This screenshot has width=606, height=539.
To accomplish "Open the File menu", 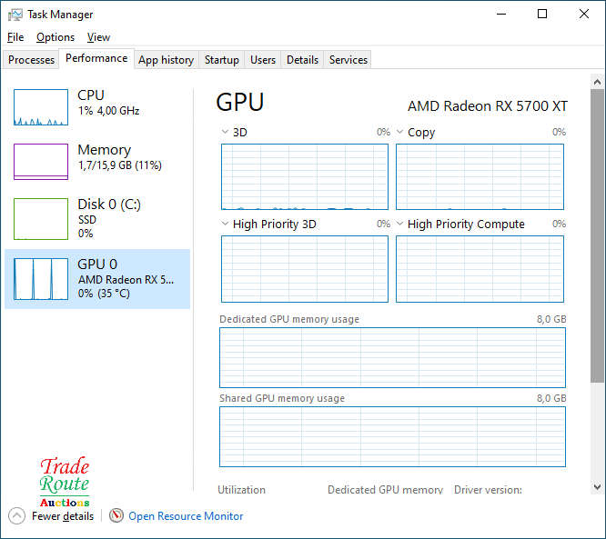I will point(15,37).
